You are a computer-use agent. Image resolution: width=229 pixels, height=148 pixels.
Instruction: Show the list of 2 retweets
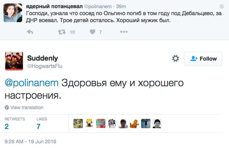click(x=15, y=124)
